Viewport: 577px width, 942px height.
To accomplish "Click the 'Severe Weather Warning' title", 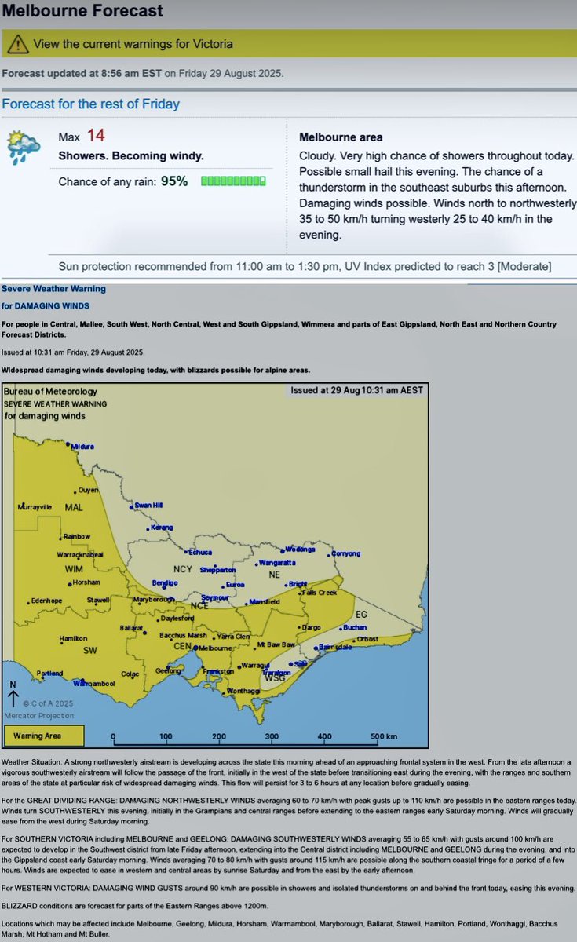I will pos(53,289).
